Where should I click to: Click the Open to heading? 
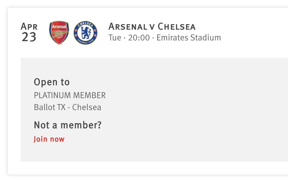click(x=52, y=82)
